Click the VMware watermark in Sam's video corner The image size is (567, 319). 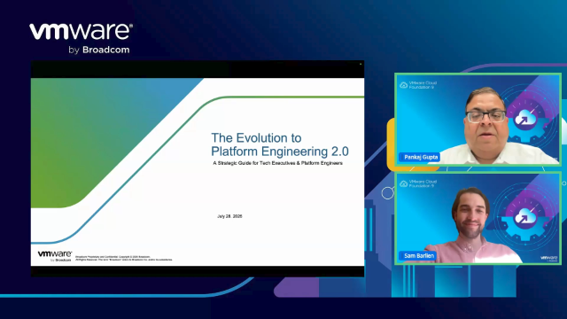pyautogui.click(x=548, y=258)
